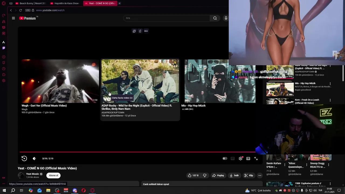Toggle subtitles in the player

[x=233, y=158]
